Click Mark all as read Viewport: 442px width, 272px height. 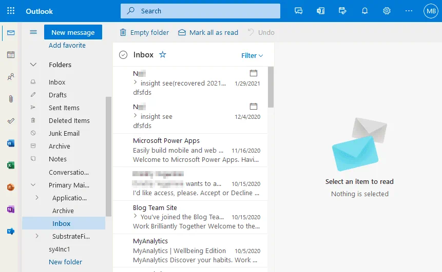208,32
